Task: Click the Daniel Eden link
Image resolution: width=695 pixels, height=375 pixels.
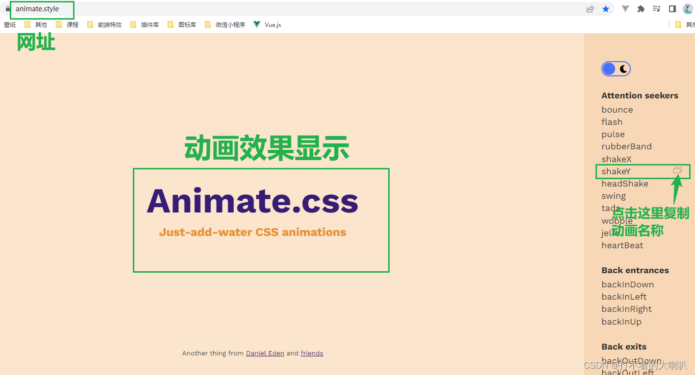Action: [265, 353]
